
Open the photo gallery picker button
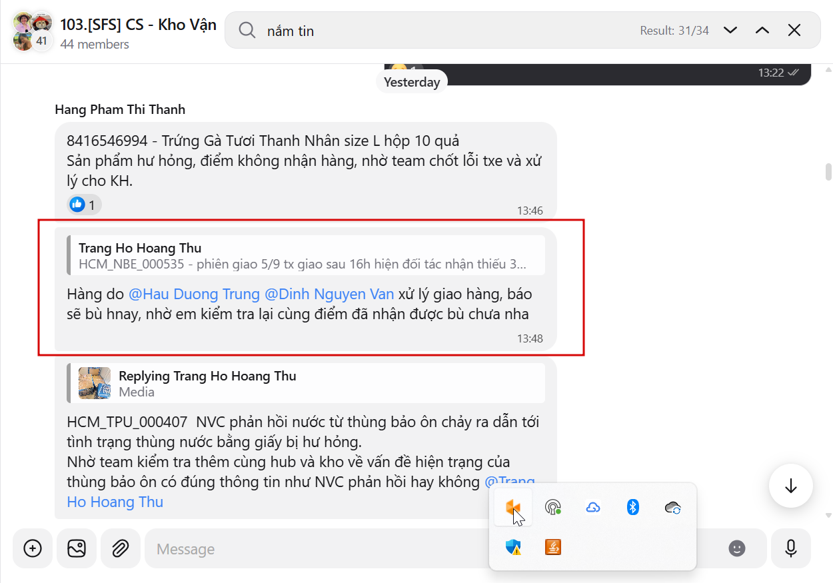click(77, 548)
